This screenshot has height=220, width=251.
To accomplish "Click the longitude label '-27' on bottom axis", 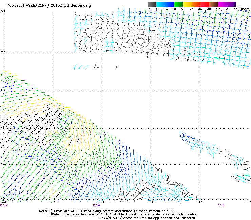I will point(52,202).
